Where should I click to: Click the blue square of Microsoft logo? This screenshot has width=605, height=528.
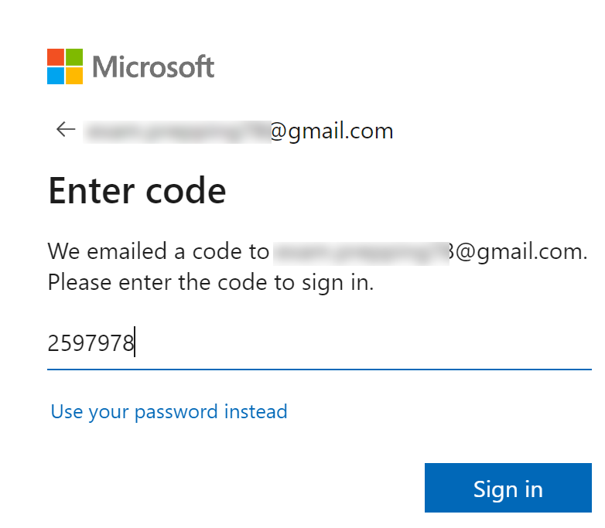tap(56, 75)
